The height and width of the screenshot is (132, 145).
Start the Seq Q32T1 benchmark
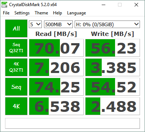click(16, 48)
